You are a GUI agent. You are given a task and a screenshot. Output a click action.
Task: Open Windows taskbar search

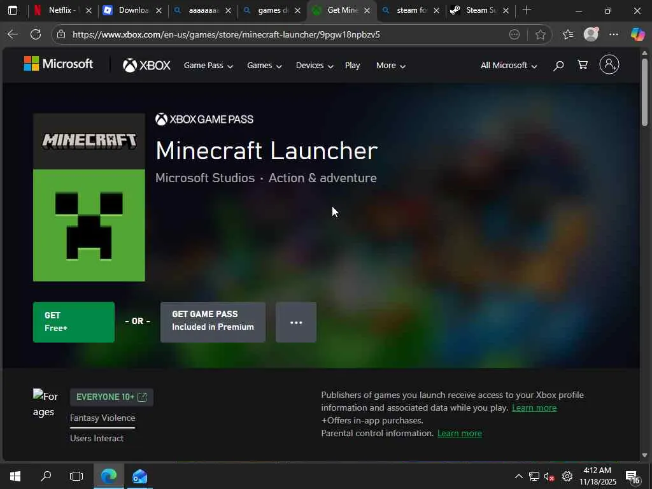click(46, 476)
